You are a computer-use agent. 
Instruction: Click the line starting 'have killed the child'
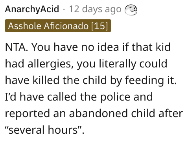(90, 80)
